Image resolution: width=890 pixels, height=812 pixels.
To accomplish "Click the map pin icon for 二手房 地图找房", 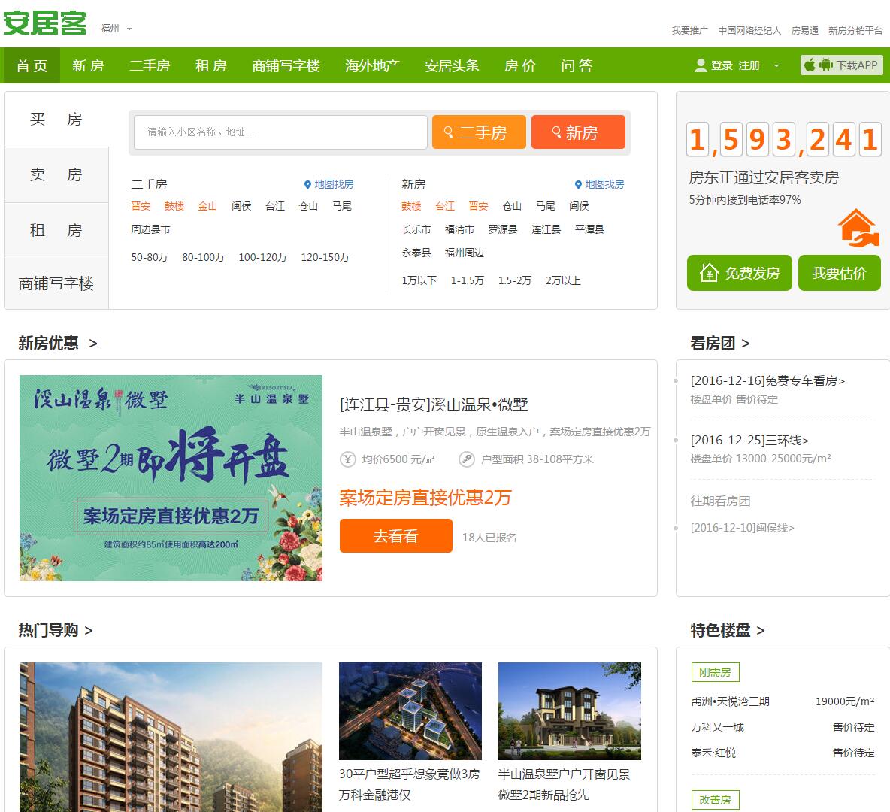I will (307, 184).
